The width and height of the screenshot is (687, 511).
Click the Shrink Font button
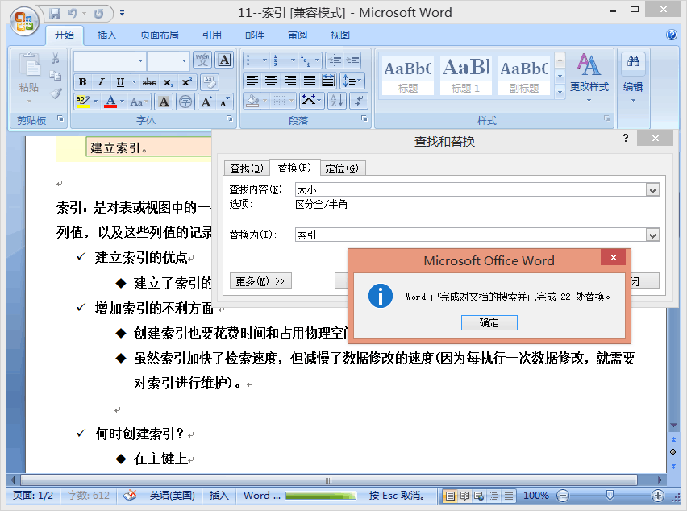pos(224,102)
